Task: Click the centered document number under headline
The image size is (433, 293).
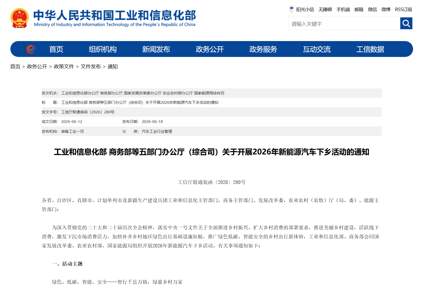Action: (211, 182)
